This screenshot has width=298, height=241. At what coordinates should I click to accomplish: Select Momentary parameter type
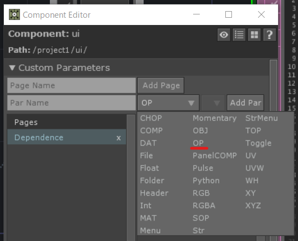[215, 118]
